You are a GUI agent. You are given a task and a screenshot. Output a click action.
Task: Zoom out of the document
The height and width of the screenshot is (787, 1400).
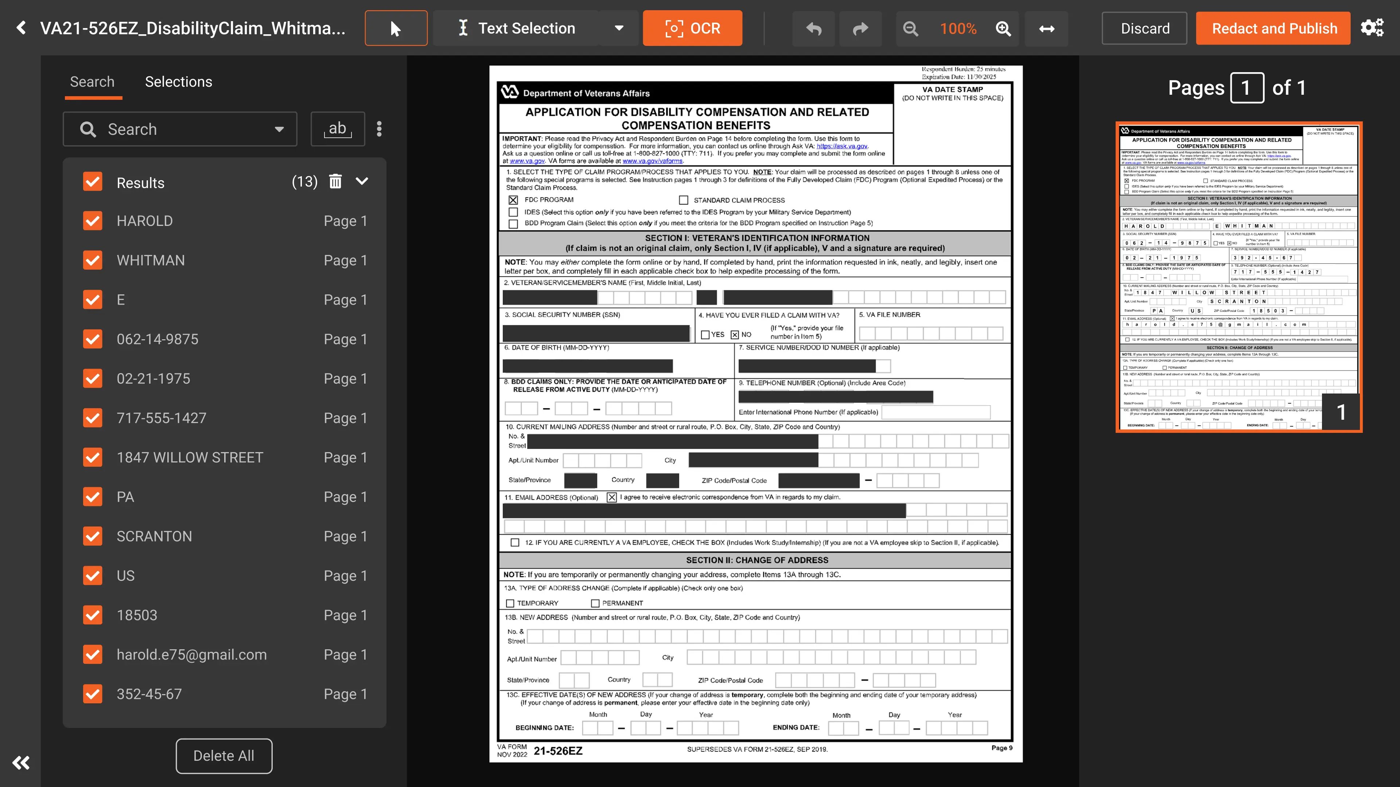(x=911, y=28)
